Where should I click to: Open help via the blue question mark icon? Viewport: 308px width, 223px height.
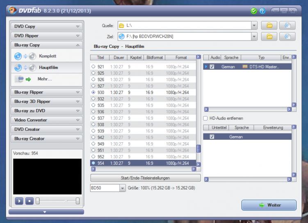pos(262,11)
